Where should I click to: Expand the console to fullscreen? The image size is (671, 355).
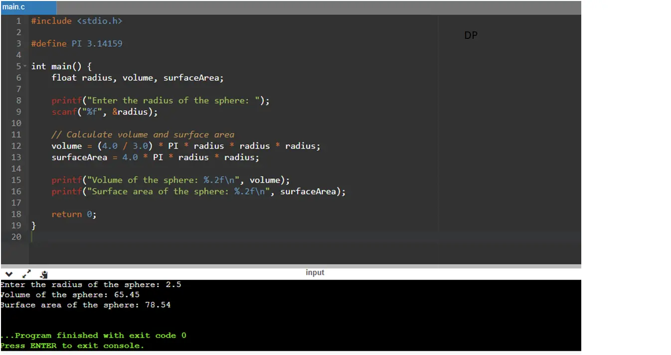[26, 274]
